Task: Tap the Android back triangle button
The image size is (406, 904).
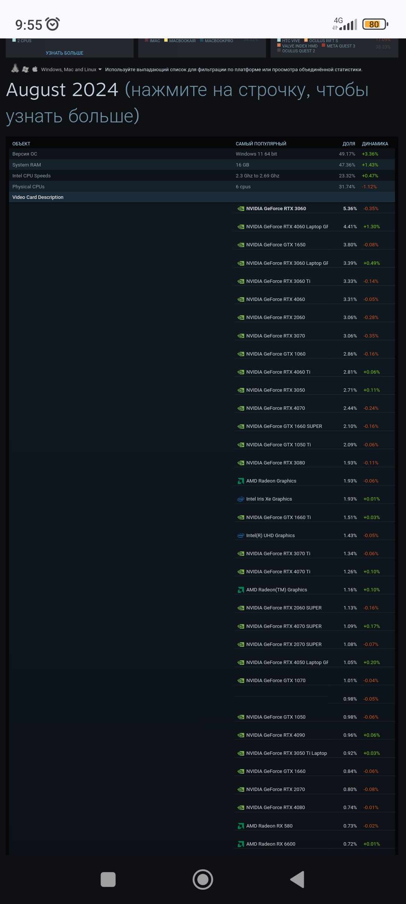Action: click(297, 880)
